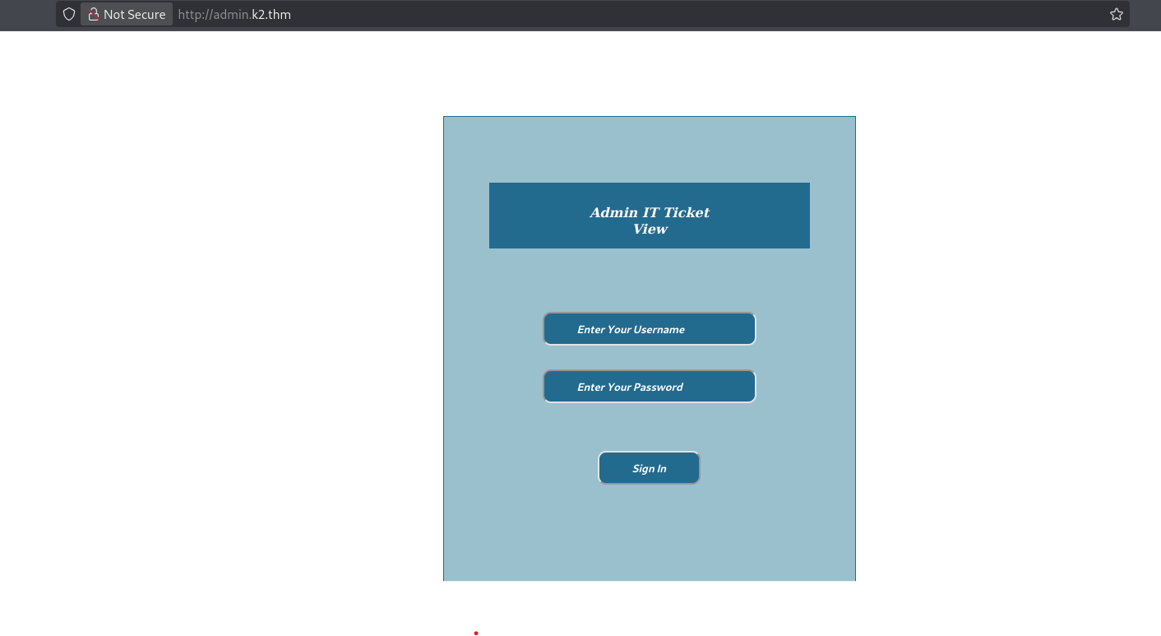This screenshot has width=1161, height=636.
Task: Click the word Ticket in the banner
Action: pyautogui.click(x=686, y=212)
